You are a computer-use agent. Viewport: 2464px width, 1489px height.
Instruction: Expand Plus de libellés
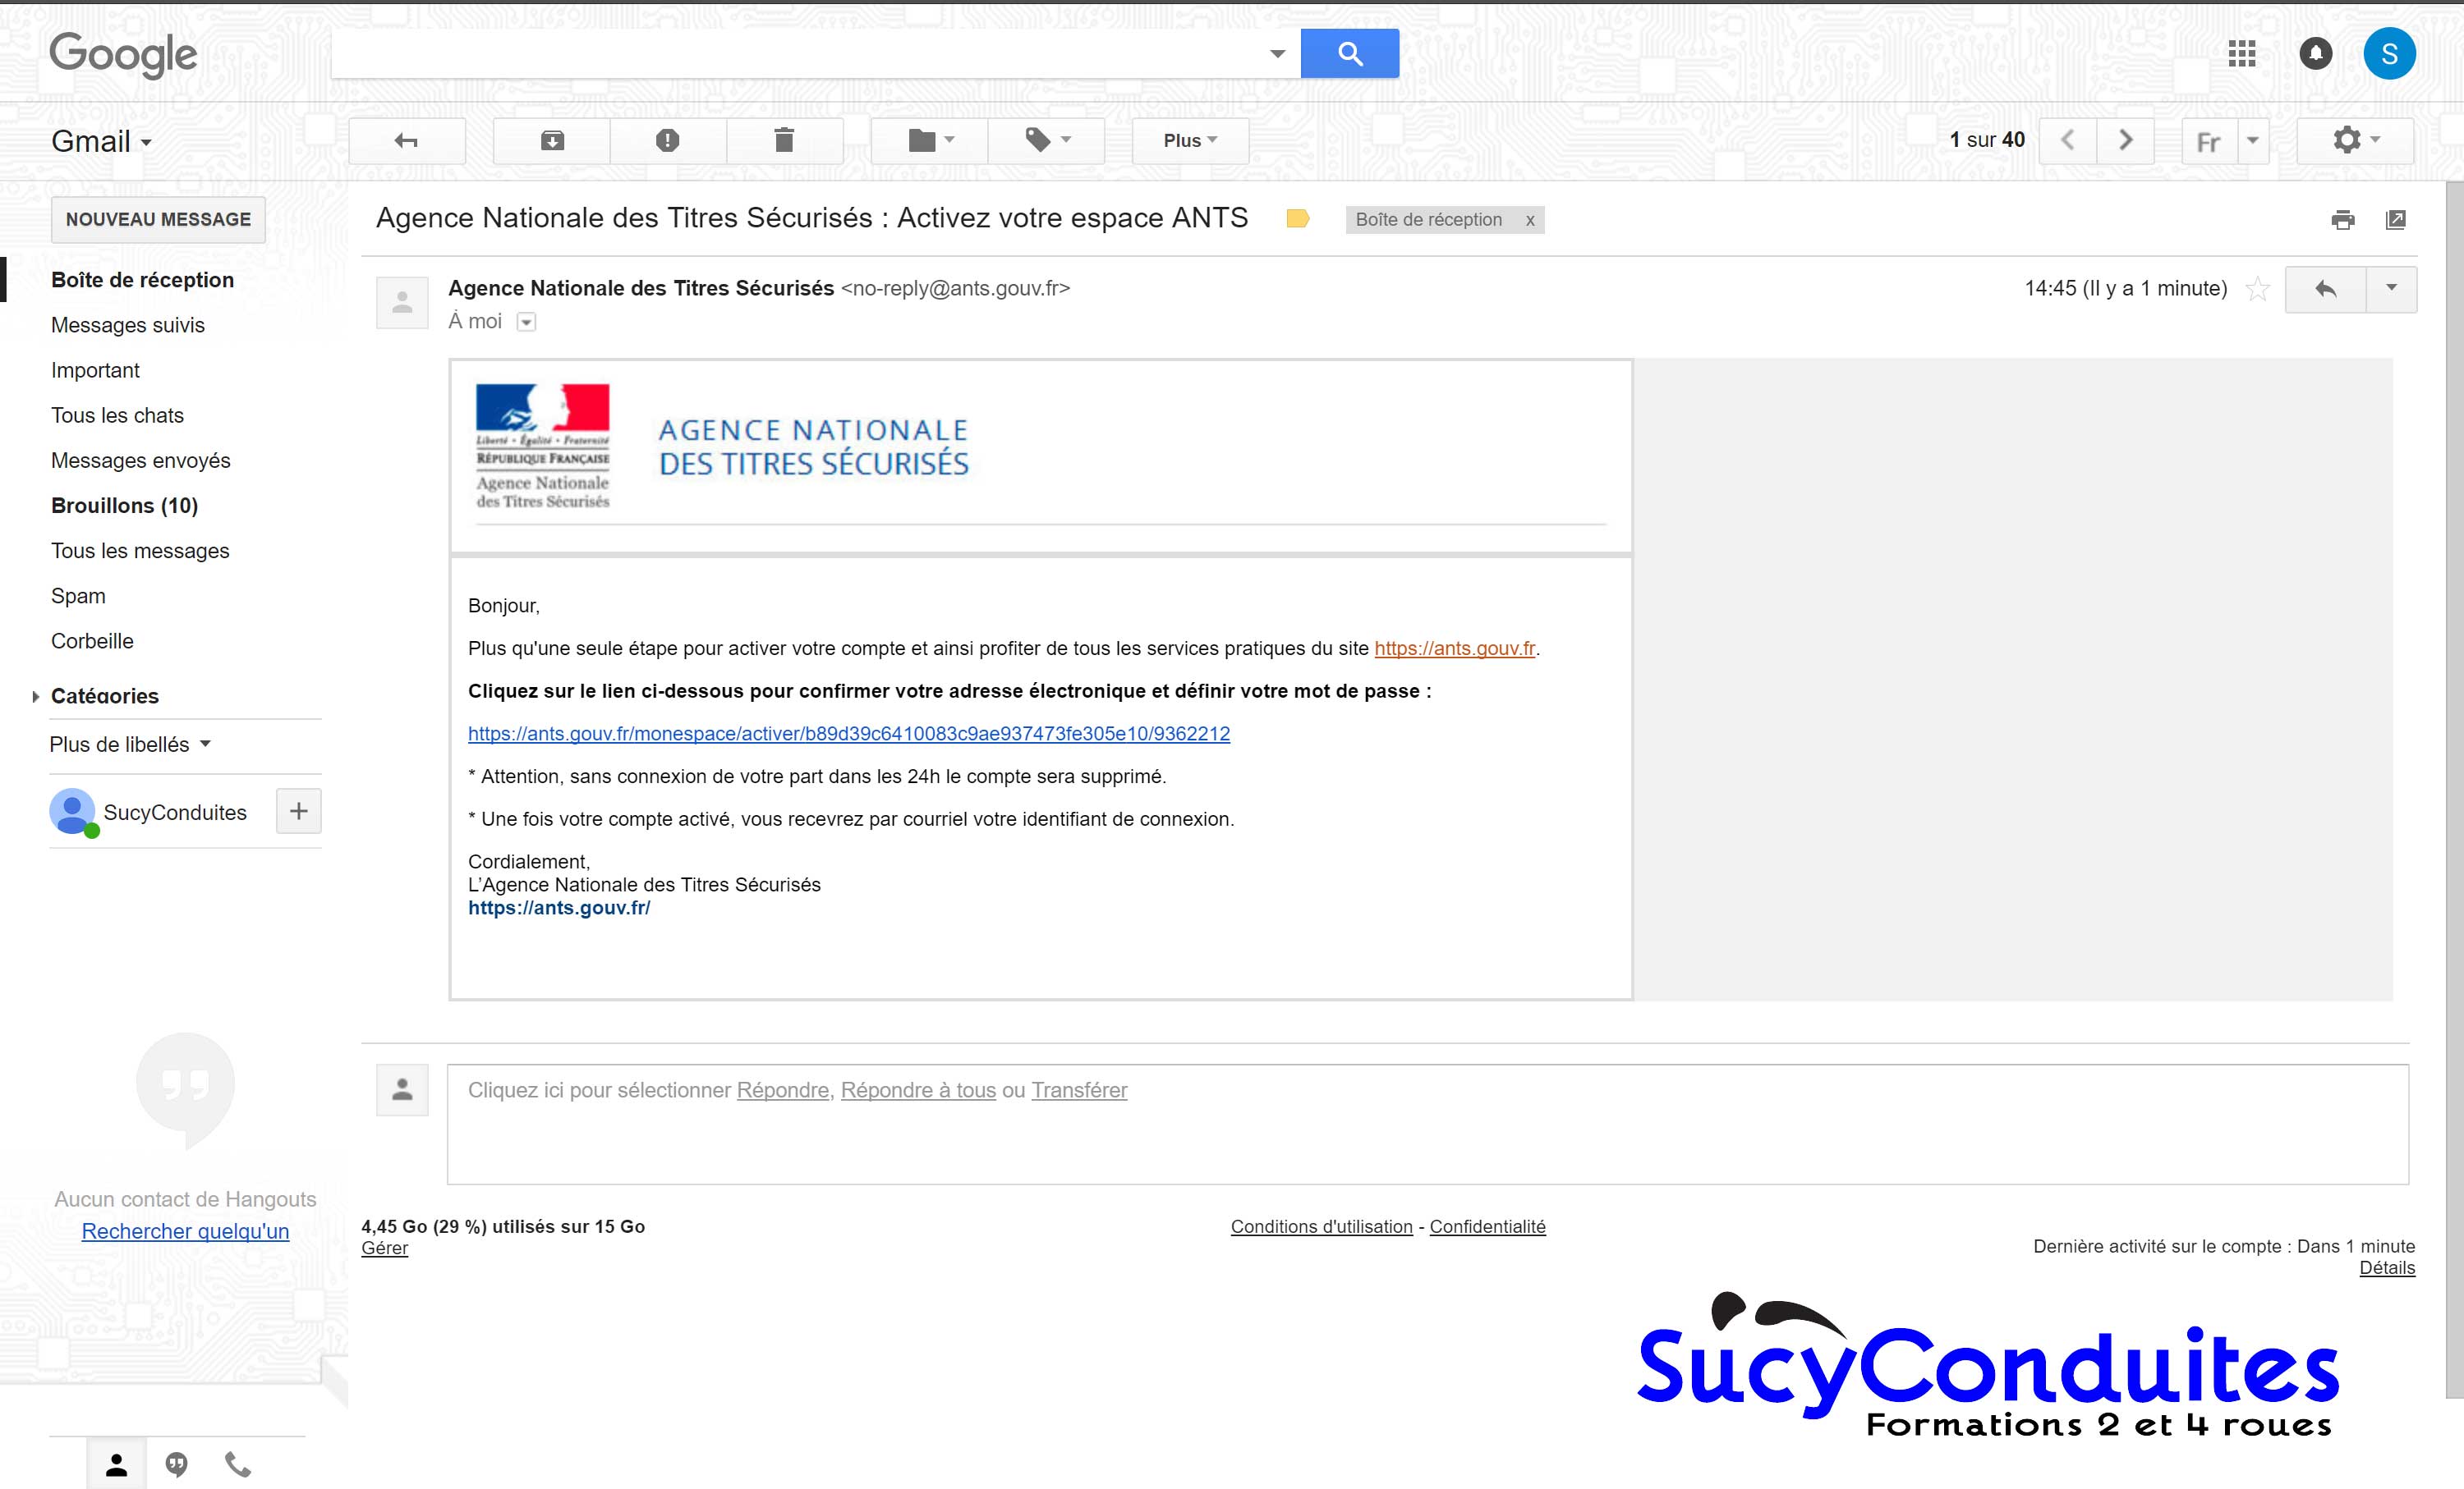click(130, 744)
